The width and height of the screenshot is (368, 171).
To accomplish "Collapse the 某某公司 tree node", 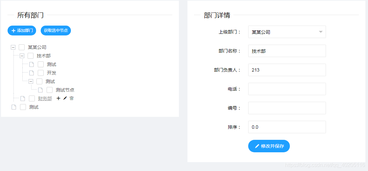I will tap(13, 47).
